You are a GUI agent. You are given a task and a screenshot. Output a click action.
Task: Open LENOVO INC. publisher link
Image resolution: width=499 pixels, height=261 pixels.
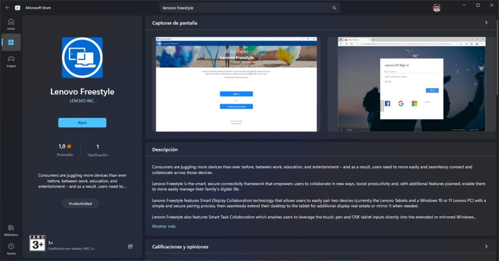pos(82,101)
